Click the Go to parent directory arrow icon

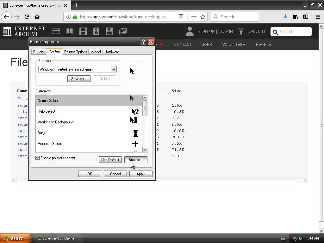20,99
